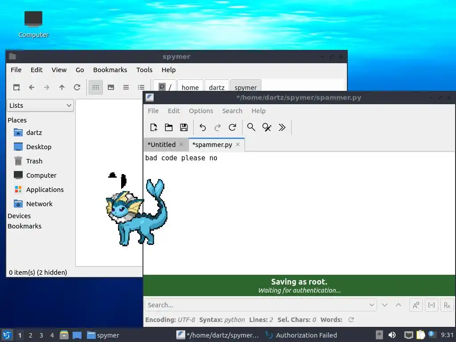Open Find with the magnifier icon

pos(251,127)
